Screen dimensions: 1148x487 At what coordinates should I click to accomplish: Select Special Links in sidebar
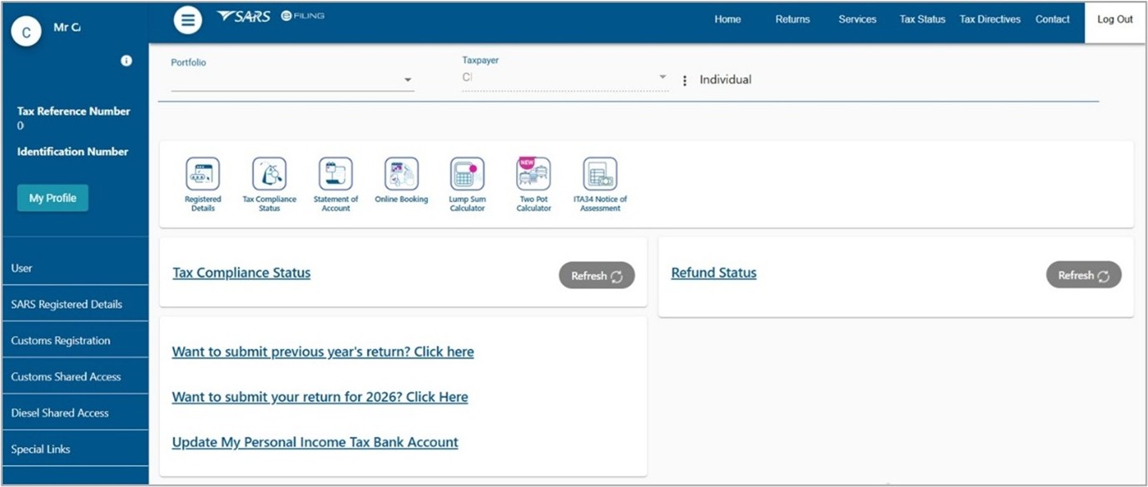coord(75,449)
